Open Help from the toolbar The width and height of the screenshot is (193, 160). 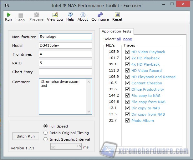point(70,15)
